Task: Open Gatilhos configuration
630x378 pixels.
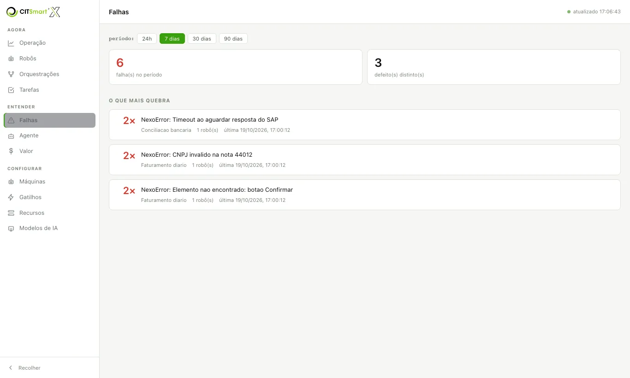Action: [x=50, y=197]
